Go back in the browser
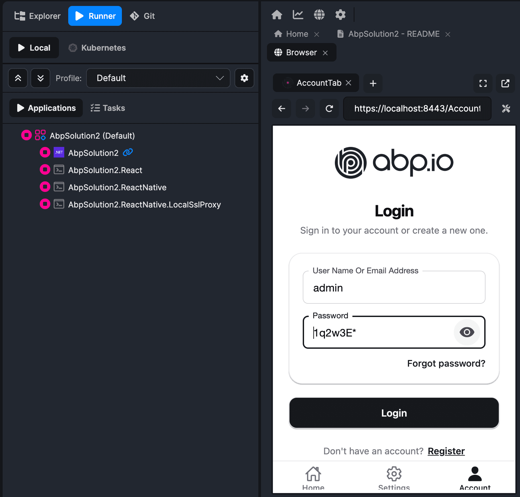520x497 pixels. pyautogui.click(x=282, y=108)
